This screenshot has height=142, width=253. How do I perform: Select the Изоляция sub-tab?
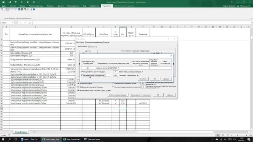pos(92,47)
